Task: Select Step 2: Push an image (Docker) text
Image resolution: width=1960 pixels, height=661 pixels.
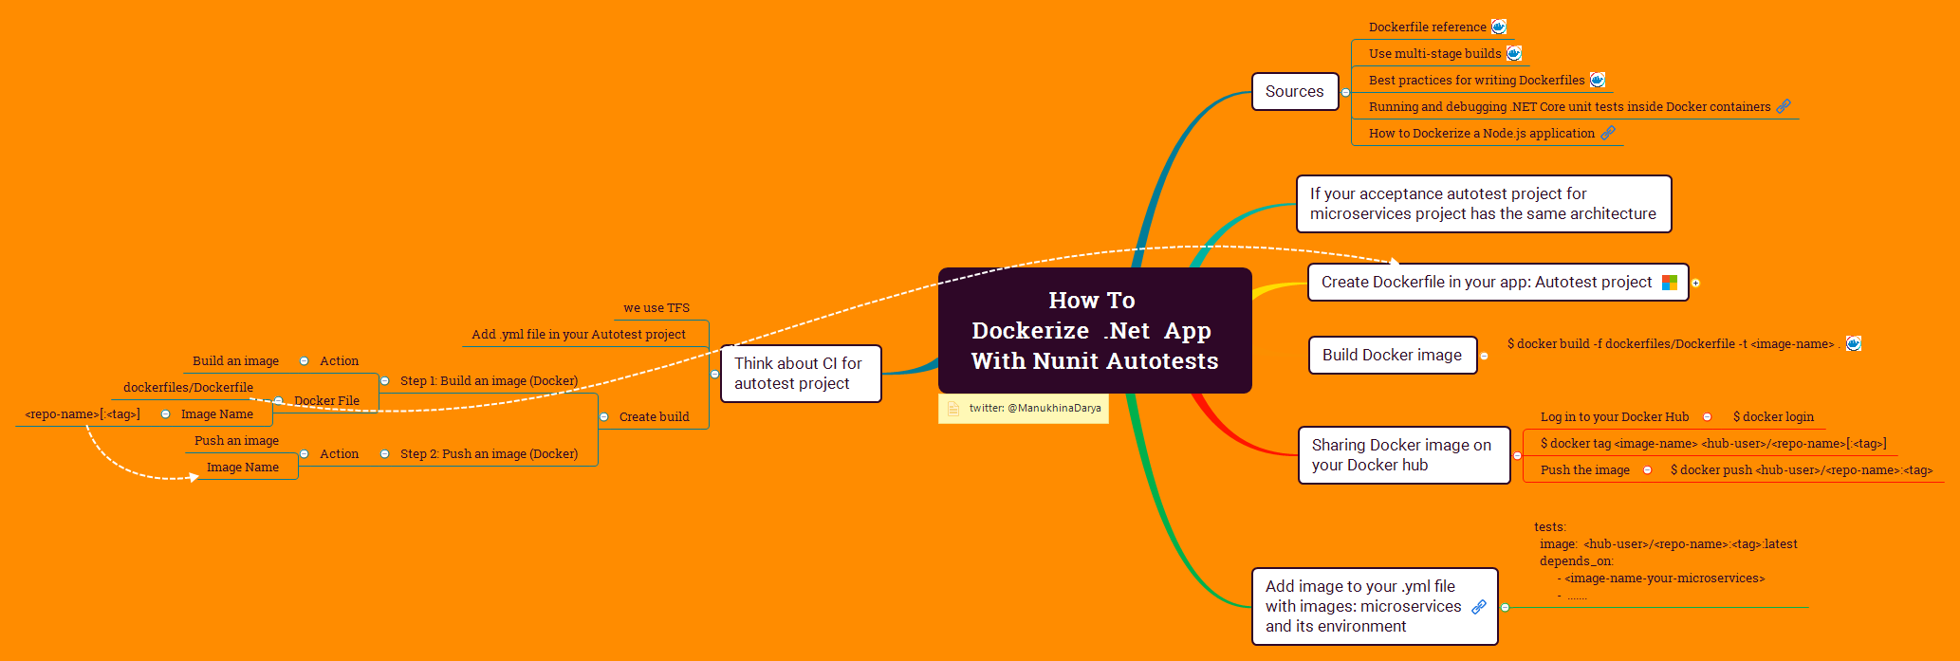Action: pyautogui.click(x=489, y=454)
